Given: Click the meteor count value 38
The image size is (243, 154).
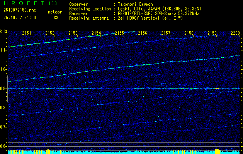Looking at the screenshot, I should 56,18.
